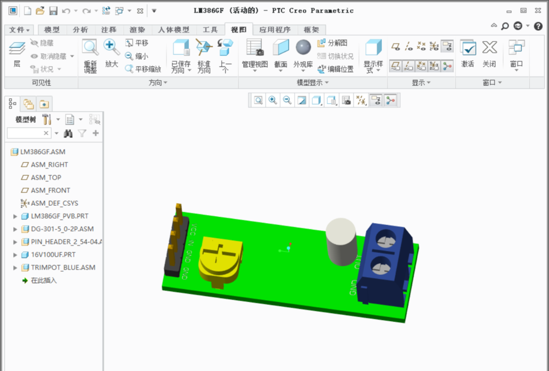Viewport: 549px width, 371px height.
Task: Toggle spin center visibility icon
Action: tap(389, 100)
